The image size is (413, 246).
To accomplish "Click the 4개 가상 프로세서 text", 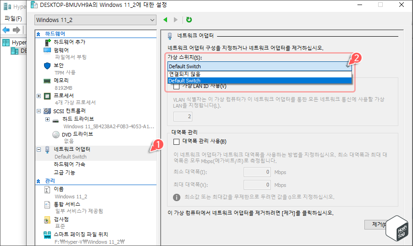I will [75, 103].
